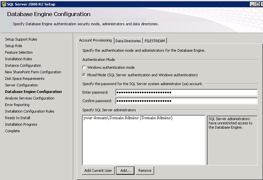This screenshot has width=263, height=180.
Task: Click the SQL Server Setup title bar icon
Action: [x=4, y=4]
